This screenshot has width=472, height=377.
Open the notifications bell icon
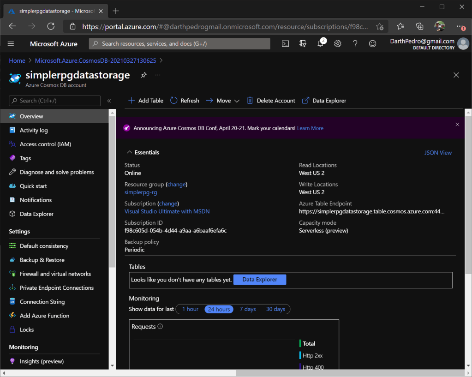321,44
